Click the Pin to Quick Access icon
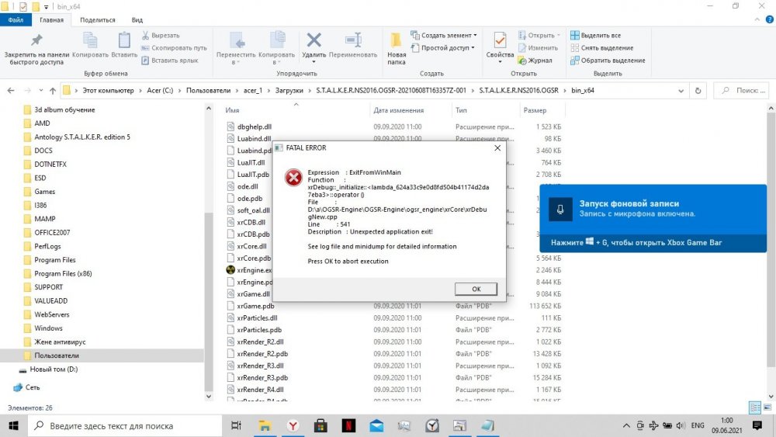 pos(35,40)
